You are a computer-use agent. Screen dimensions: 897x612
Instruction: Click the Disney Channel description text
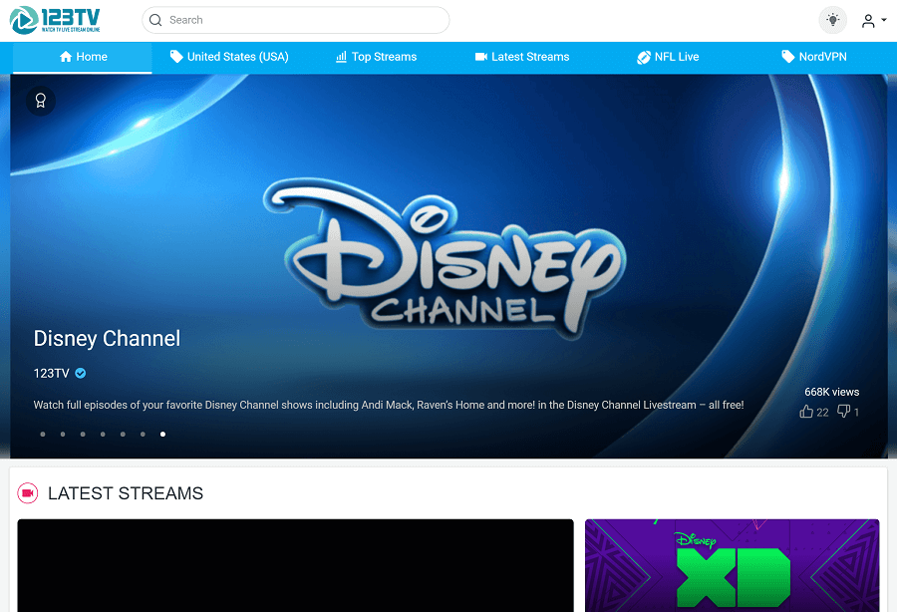click(x=389, y=405)
